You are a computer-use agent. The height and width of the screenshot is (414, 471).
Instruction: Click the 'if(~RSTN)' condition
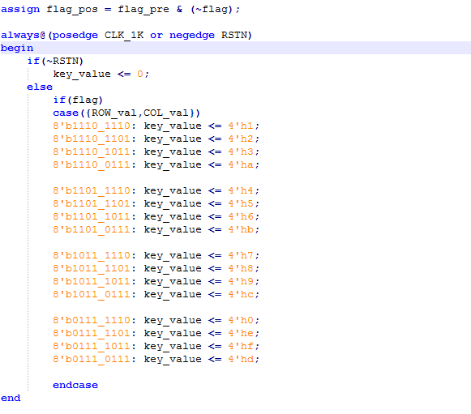coord(55,62)
